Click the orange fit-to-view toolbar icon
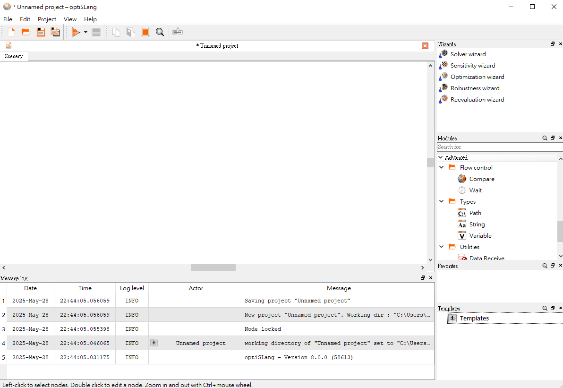This screenshot has width=563, height=388. (145, 32)
